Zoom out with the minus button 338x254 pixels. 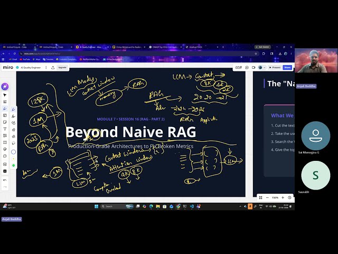tap(267, 197)
